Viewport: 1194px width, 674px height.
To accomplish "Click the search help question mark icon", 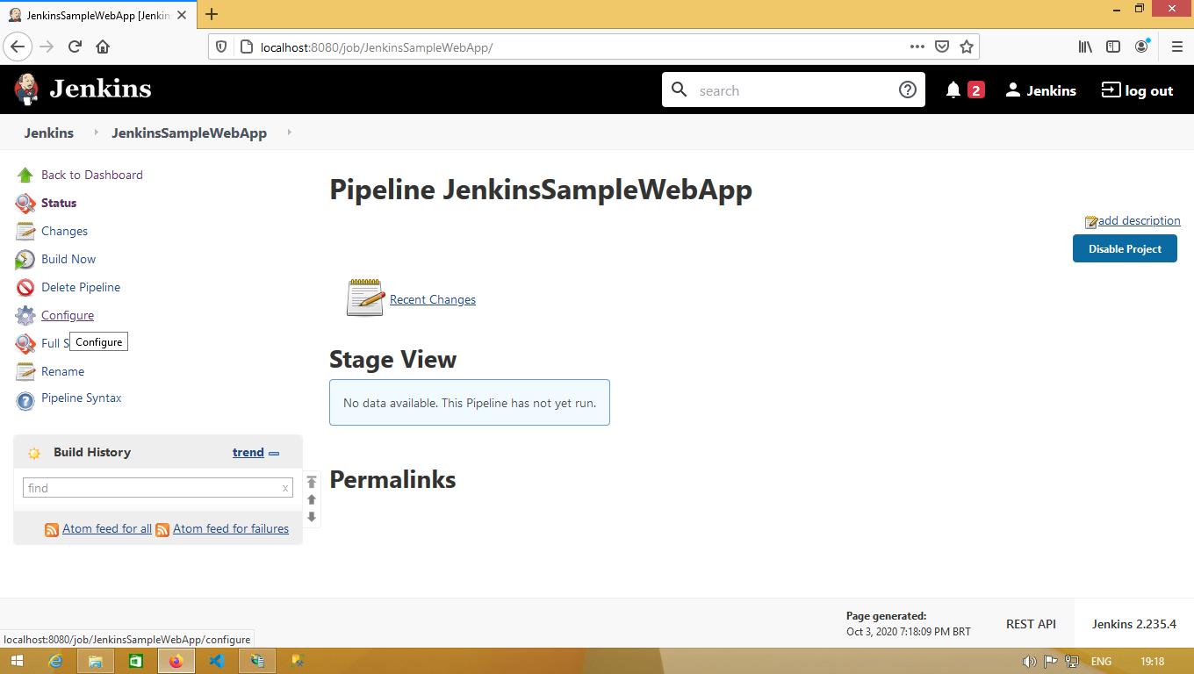I will pyautogui.click(x=908, y=90).
